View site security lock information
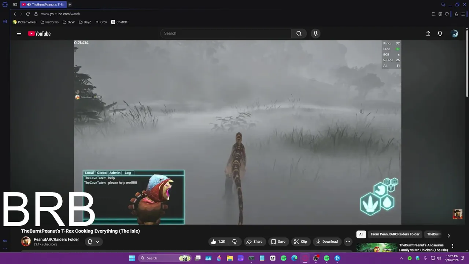469x264 pixels. coord(36,14)
